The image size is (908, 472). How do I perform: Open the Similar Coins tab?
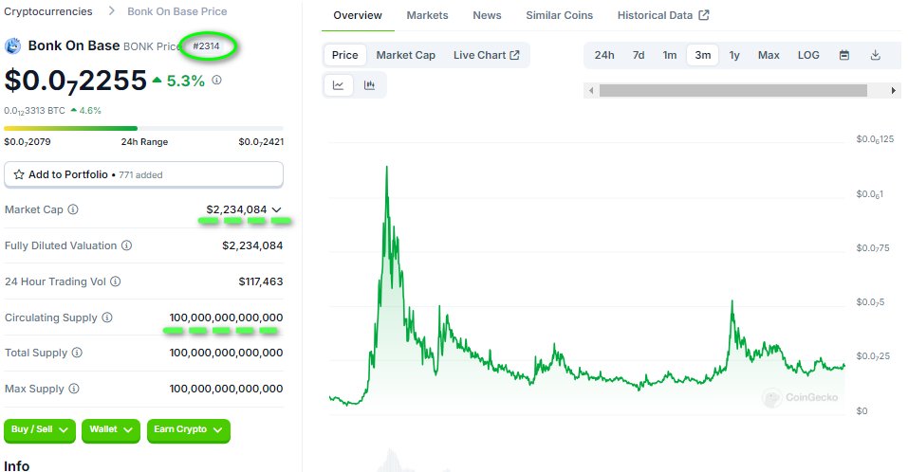click(x=560, y=15)
